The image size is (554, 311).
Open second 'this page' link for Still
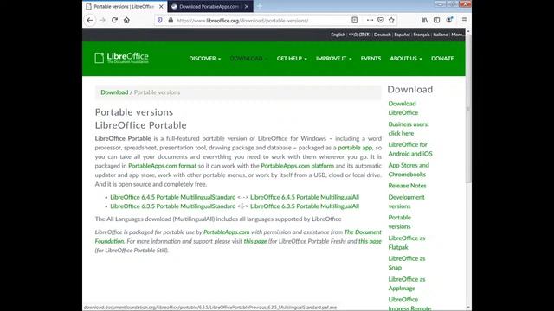pos(370,241)
